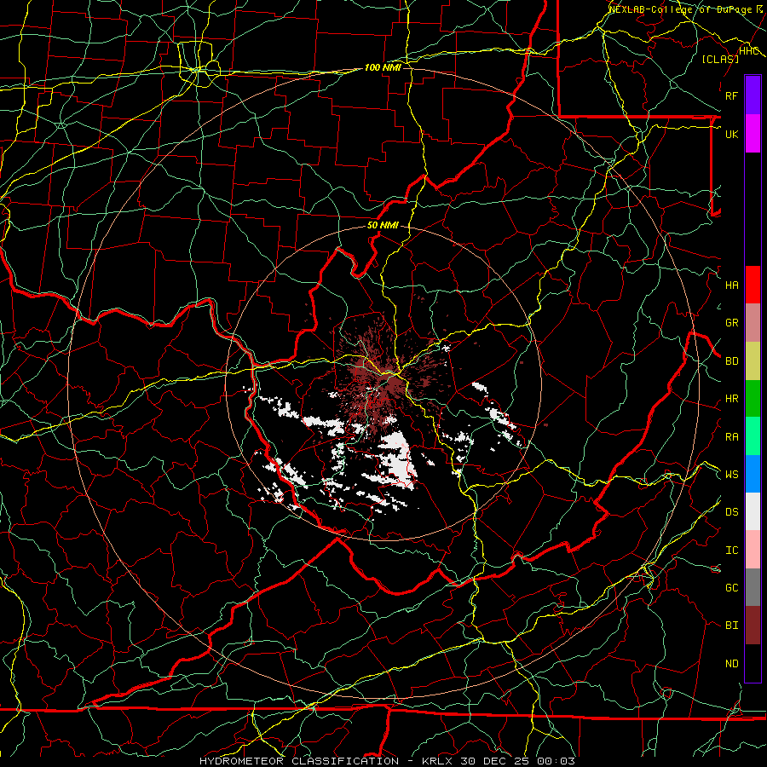Viewport: 767px width, 767px height.
Task: Click the GR legend label
Action: [731, 323]
